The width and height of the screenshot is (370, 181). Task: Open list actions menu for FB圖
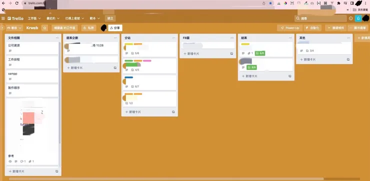(x=232, y=38)
